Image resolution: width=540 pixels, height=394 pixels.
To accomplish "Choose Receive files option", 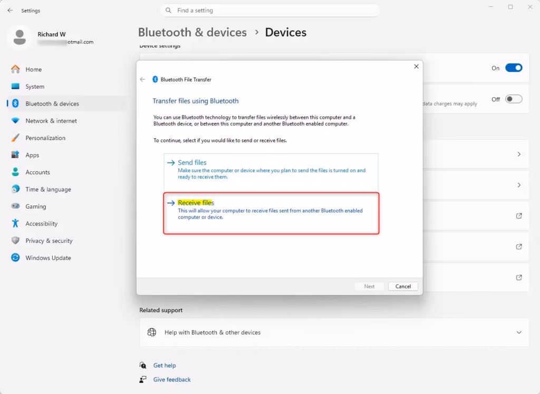I will click(x=271, y=213).
